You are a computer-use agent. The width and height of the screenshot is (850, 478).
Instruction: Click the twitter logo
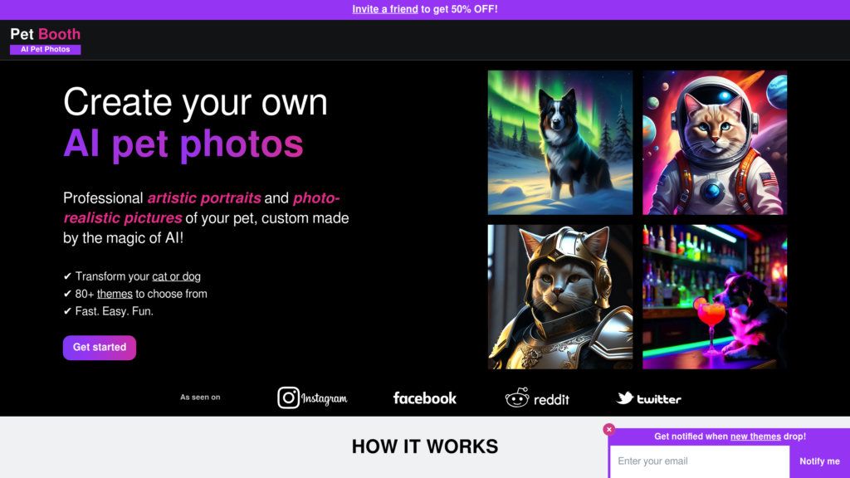pos(649,398)
